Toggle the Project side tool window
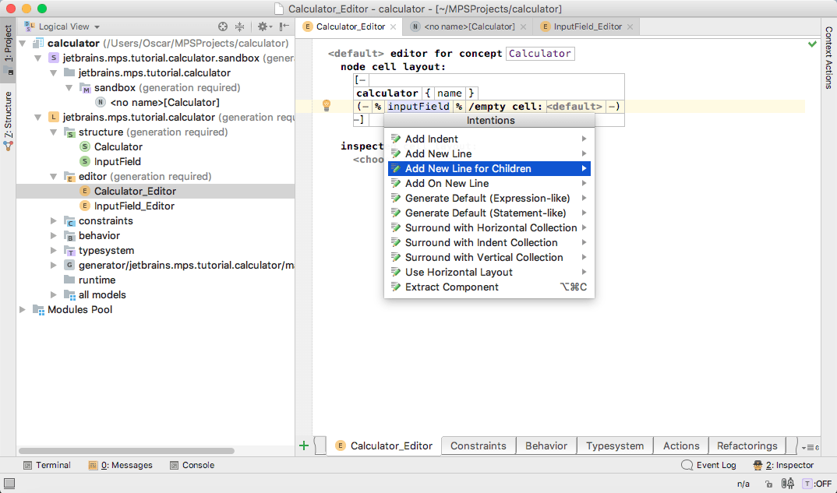Viewport: 837px width, 493px height. pos(8,48)
